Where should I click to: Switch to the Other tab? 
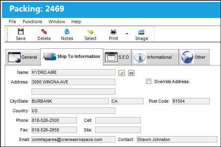(194, 57)
